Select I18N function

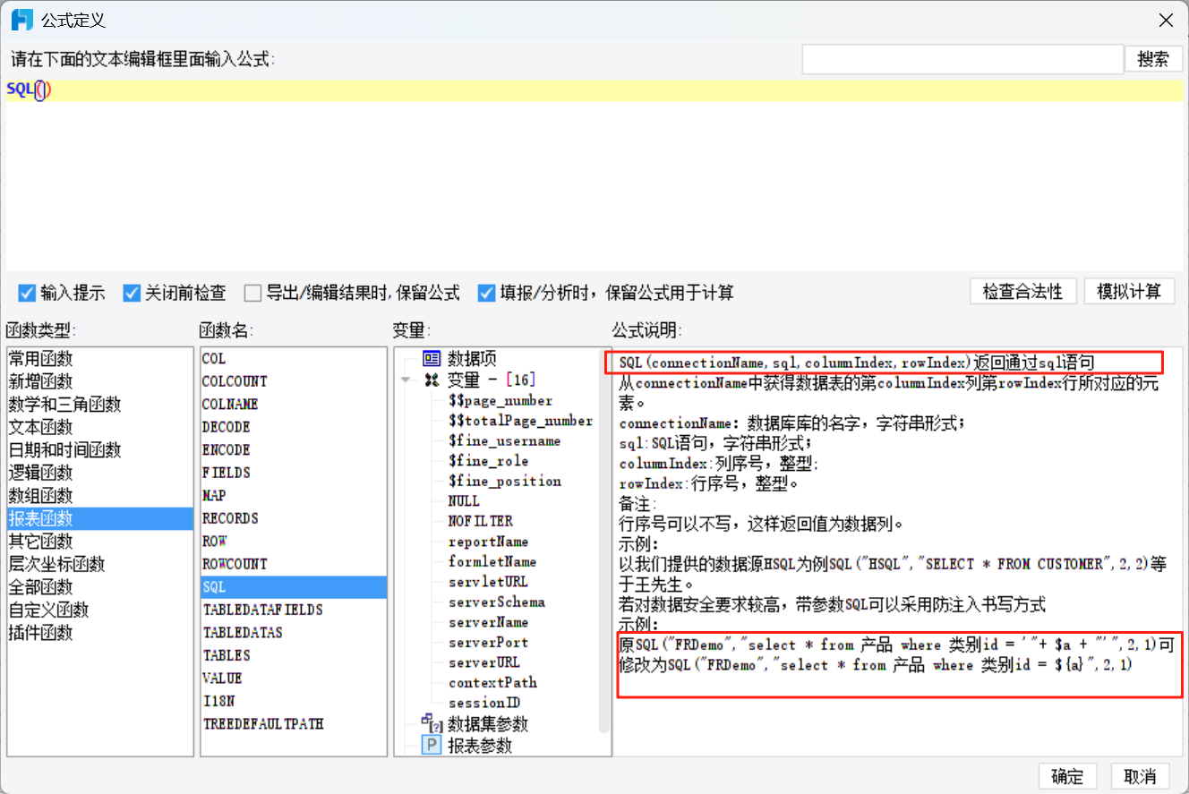click(x=294, y=702)
